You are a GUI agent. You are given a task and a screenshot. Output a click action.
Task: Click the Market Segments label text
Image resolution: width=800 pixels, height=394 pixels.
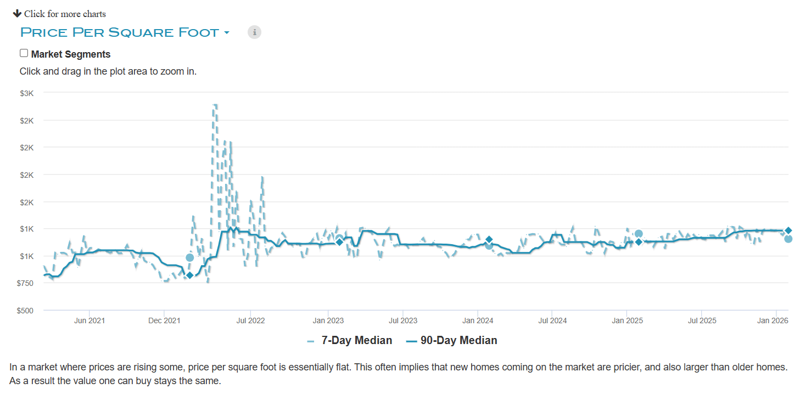[x=71, y=54]
